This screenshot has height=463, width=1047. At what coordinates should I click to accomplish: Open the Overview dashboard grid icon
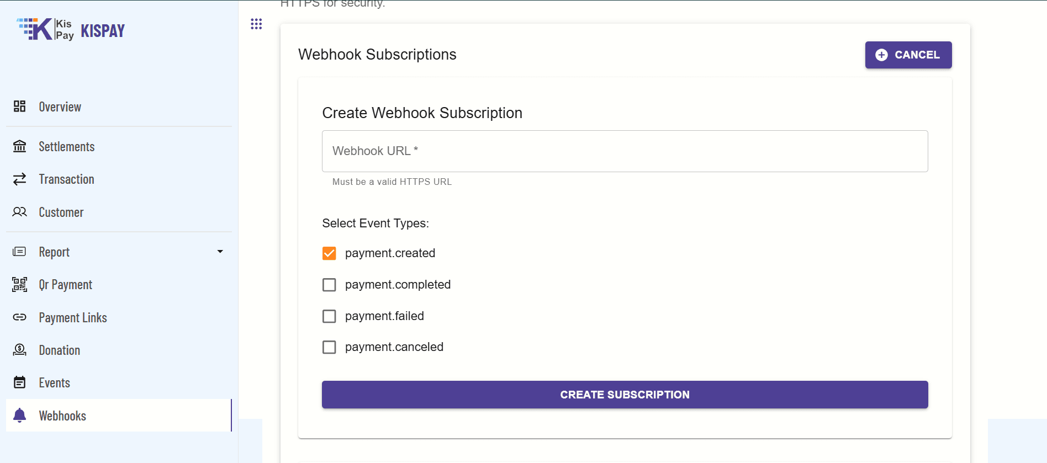(x=19, y=107)
